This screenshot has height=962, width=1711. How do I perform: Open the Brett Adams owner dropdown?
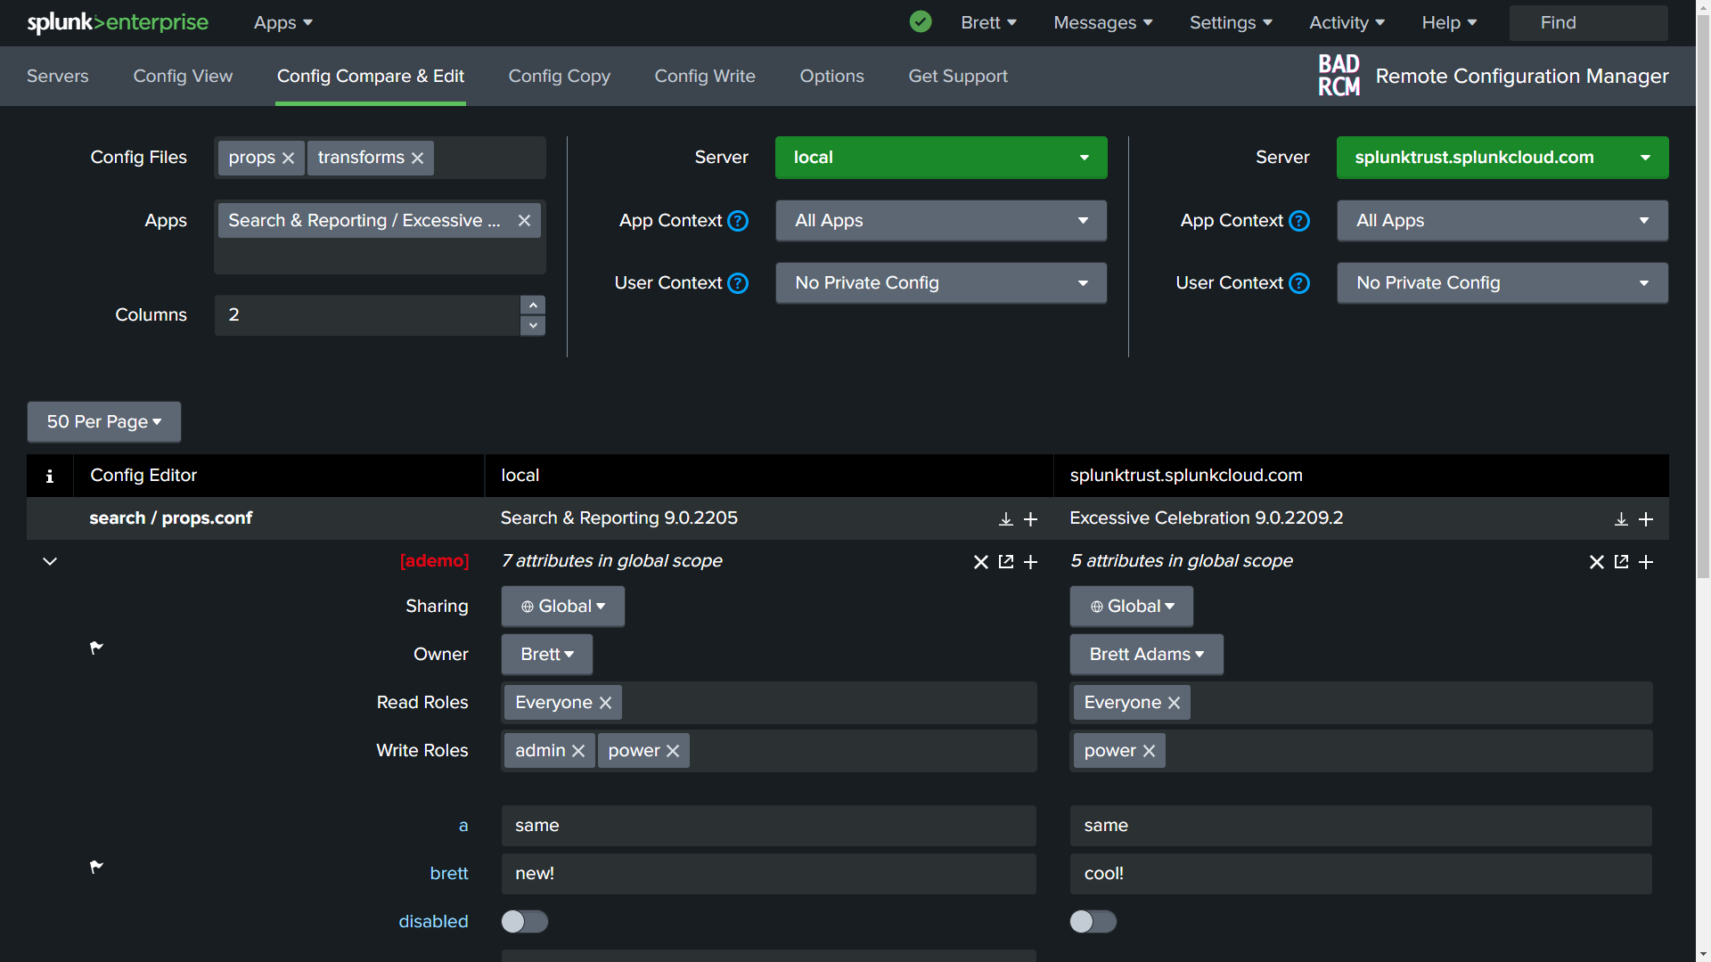point(1146,655)
